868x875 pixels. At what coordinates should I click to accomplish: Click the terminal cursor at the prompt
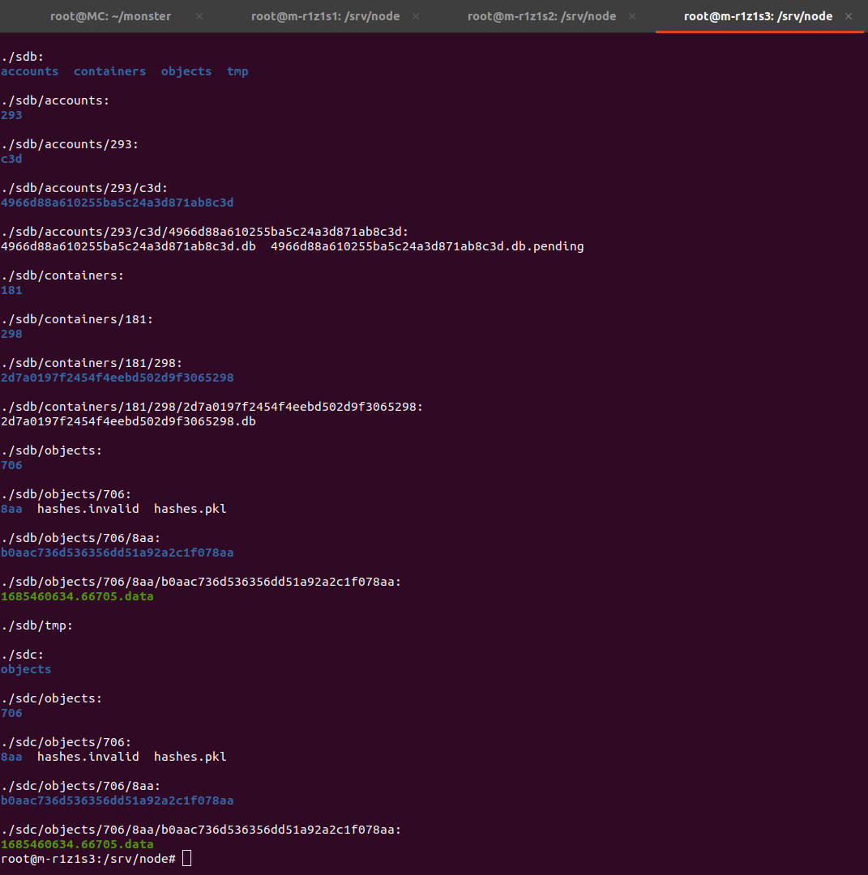[187, 858]
